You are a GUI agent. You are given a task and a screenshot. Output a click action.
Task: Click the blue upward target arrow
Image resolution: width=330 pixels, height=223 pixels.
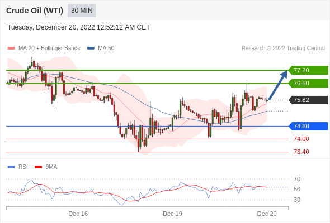tap(278, 85)
